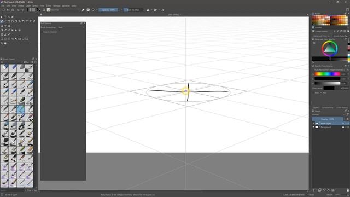The width and height of the screenshot is (350, 197).
Task: Open the File menu
Action: click(x=3, y=5)
